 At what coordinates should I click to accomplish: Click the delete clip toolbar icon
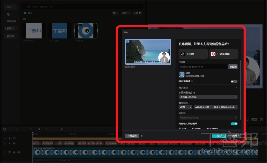point(54,129)
